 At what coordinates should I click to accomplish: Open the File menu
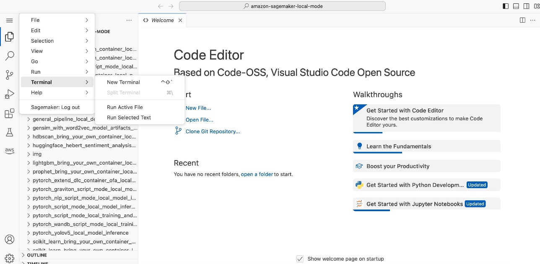(x=57, y=20)
